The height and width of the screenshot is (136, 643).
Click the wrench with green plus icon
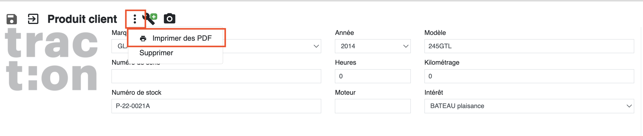point(150,19)
